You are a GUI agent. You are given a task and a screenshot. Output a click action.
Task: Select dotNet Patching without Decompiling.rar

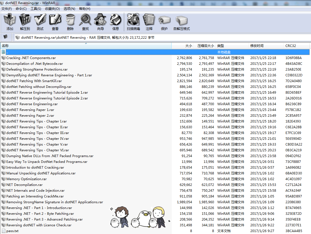39,87
